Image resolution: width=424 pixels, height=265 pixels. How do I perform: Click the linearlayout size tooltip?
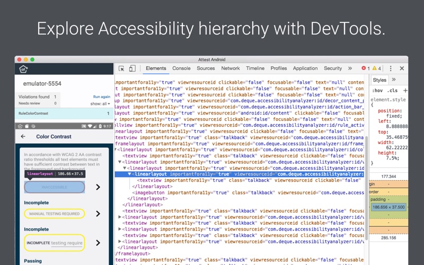[55, 174]
